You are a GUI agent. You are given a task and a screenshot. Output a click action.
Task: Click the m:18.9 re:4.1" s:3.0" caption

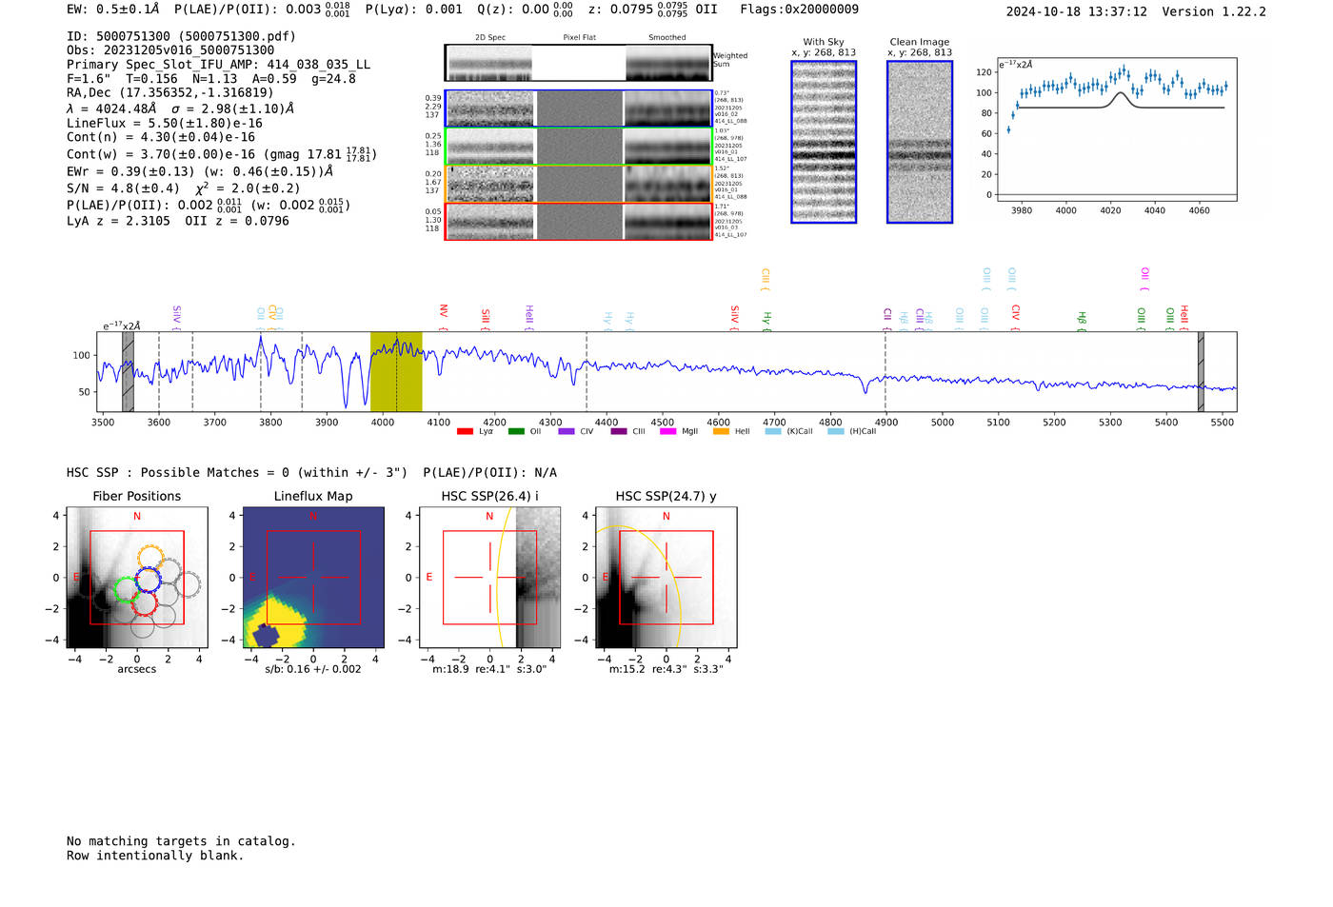(489, 669)
